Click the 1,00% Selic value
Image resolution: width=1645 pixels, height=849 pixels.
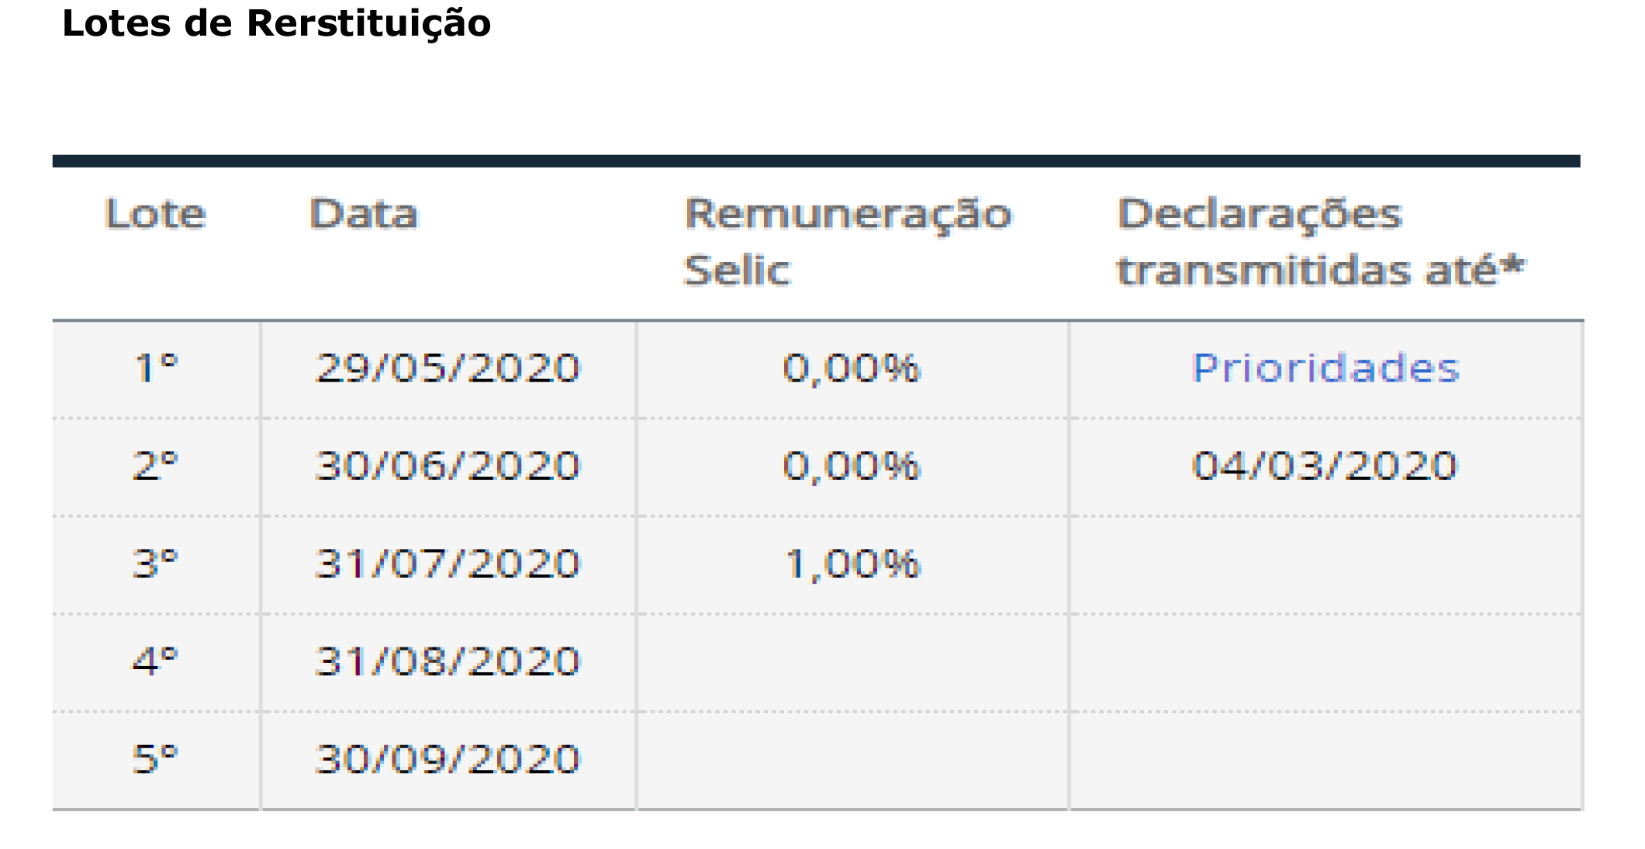[852, 564]
